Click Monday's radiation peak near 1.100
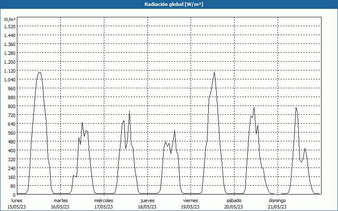The image size is (338, 211). point(39,72)
